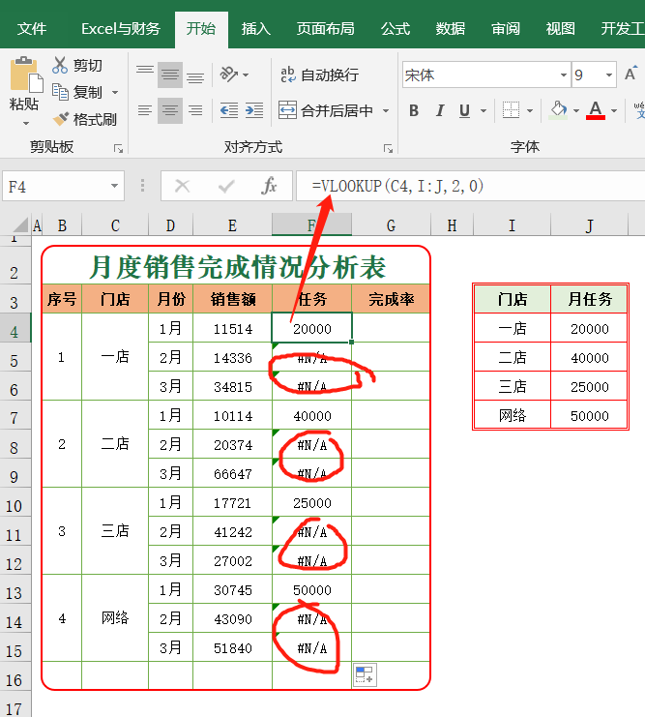Increase the cell indent

(x=254, y=110)
